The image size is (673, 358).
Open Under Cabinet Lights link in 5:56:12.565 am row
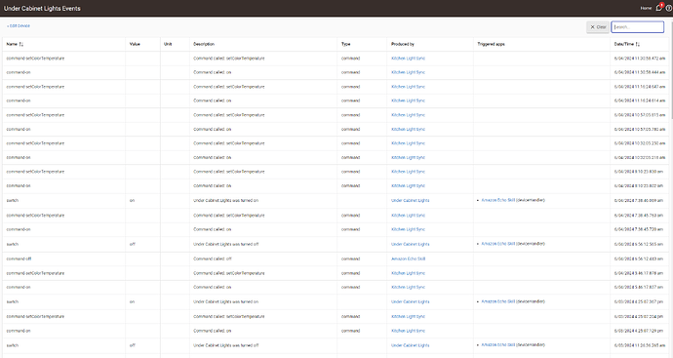[410, 244]
